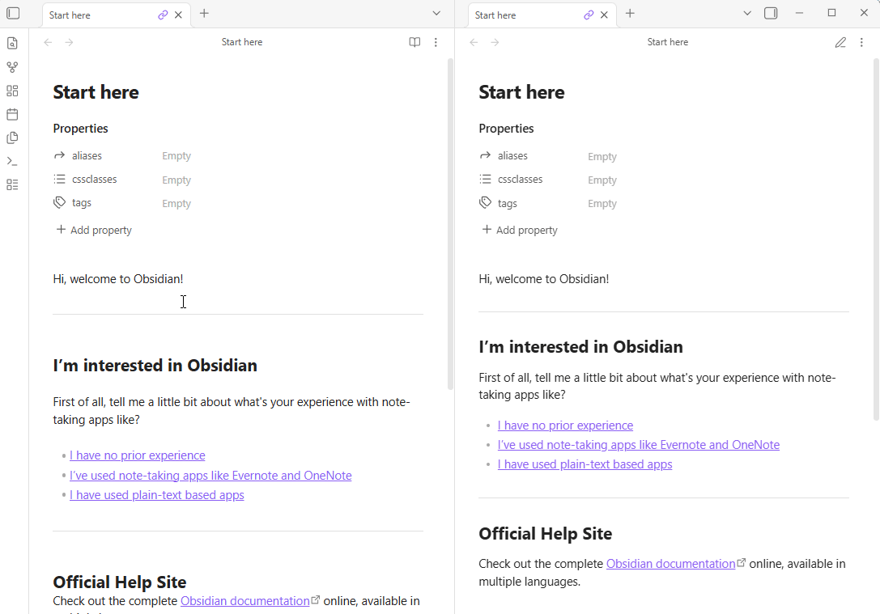This screenshot has width=880, height=614.
Task: Click Add property in the left pane
Action: (x=94, y=230)
